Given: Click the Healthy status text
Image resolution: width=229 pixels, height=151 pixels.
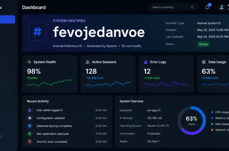Looking at the screenshot, I should tap(32, 78).
